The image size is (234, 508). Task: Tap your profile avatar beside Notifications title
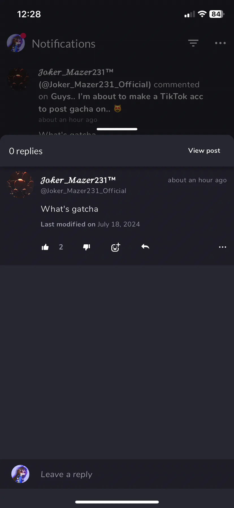click(x=16, y=43)
